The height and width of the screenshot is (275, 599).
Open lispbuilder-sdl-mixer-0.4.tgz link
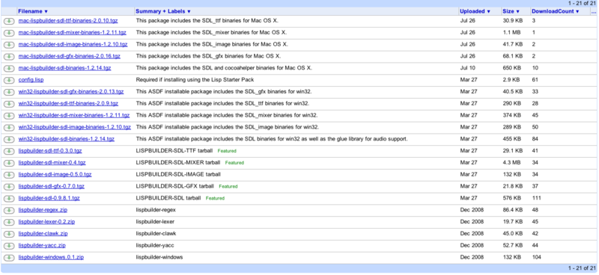52,163
